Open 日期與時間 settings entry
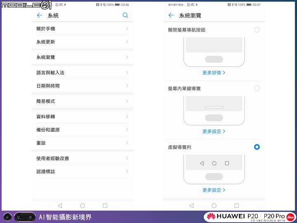 (82, 86)
